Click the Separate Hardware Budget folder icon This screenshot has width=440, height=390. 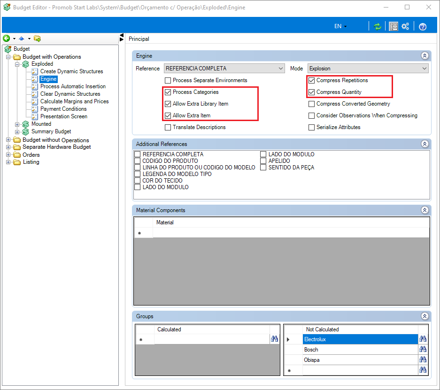(17, 147)
